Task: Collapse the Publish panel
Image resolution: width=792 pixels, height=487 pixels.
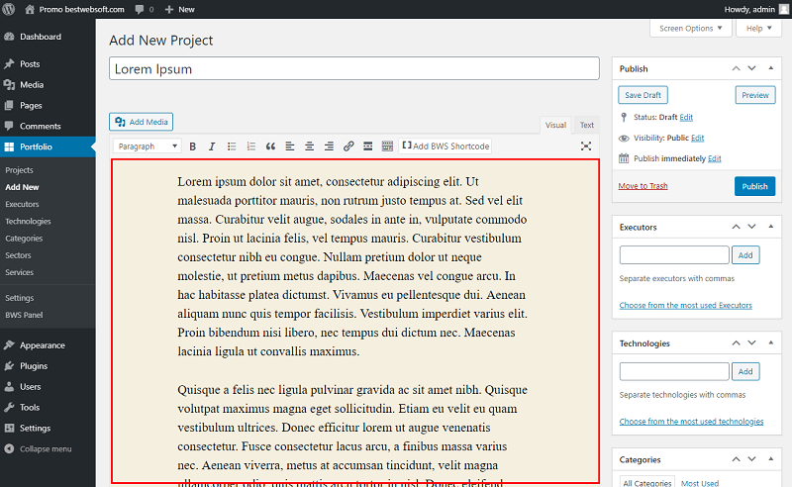Action: pyautogui.click(x=771, y=68)
